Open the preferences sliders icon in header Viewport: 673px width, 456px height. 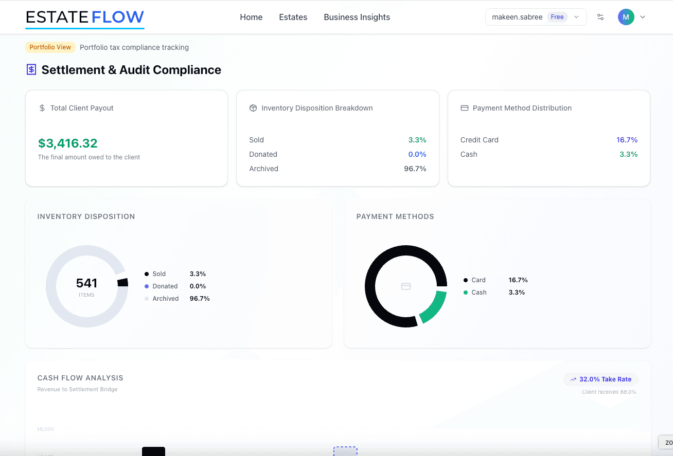600,17
